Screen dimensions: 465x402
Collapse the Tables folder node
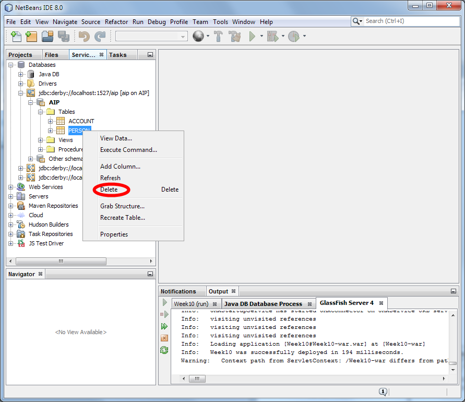40,112
